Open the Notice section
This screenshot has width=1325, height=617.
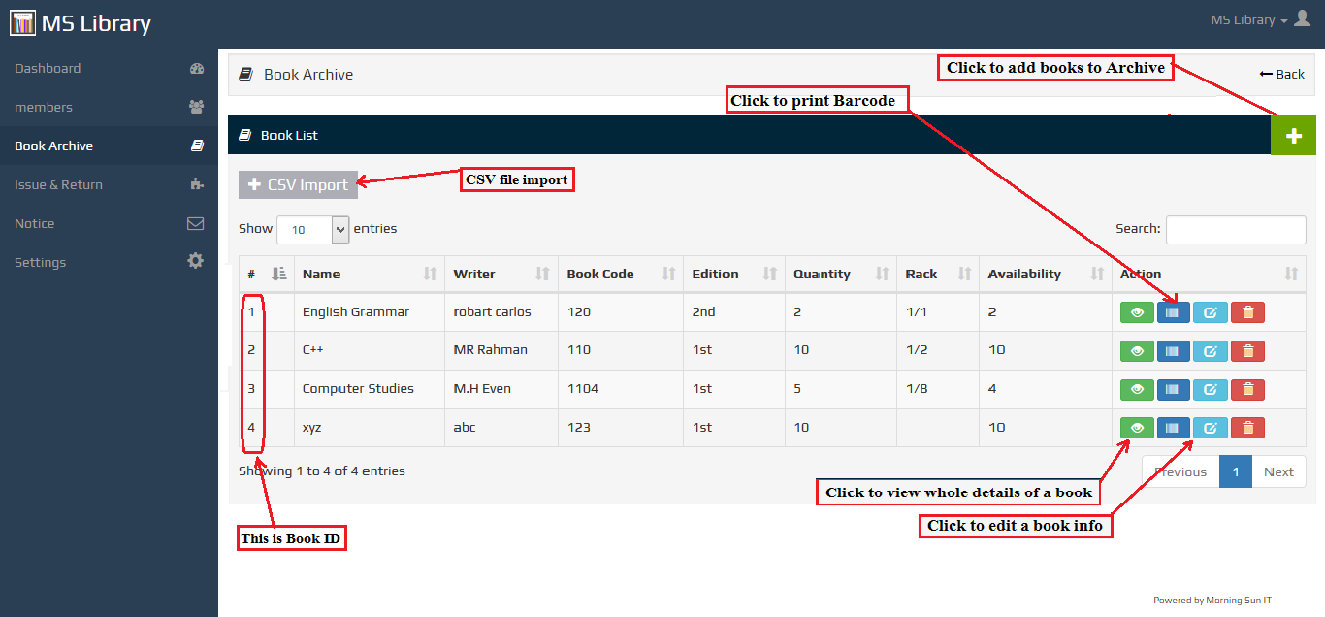coord(34,223)
